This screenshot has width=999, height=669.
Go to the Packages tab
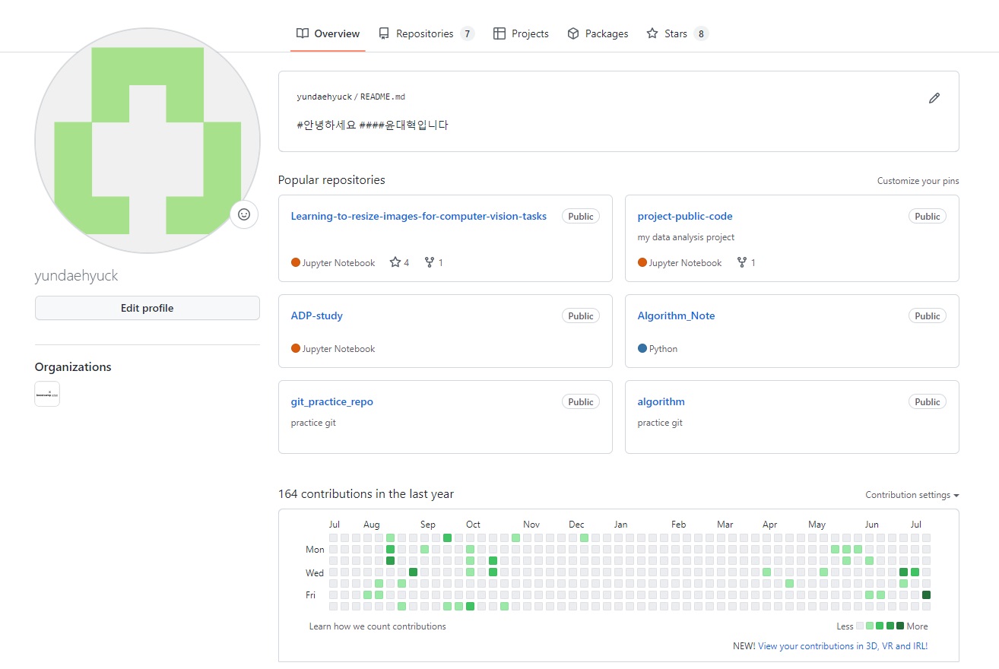(598, 33)
